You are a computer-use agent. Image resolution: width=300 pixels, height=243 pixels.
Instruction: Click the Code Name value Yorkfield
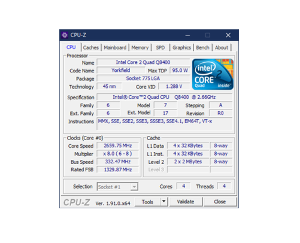(121, 71)
